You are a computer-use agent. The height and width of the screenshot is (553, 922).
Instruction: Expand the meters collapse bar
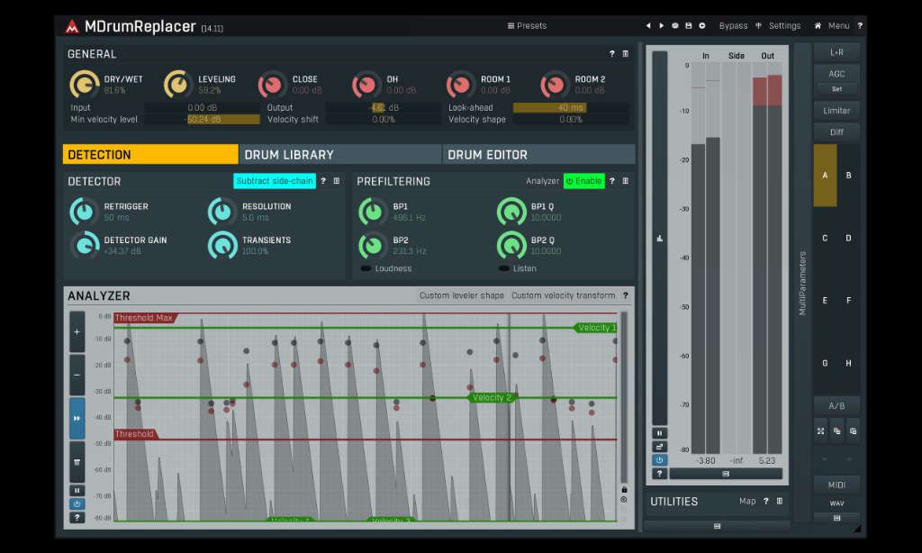(726, 474)
